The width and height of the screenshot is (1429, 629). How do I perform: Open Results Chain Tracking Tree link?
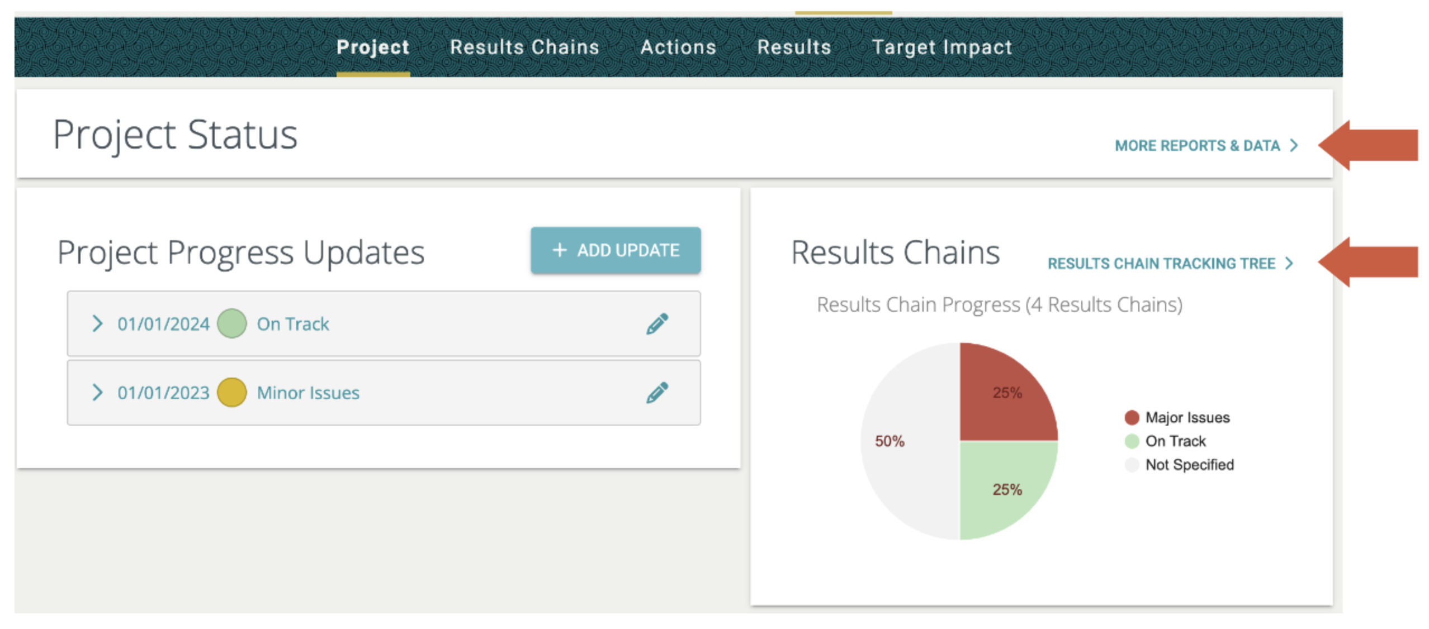[1161, 263]
